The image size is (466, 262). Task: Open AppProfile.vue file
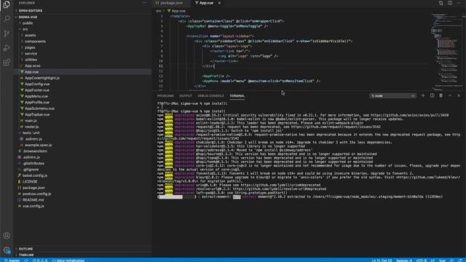point(37,102)
